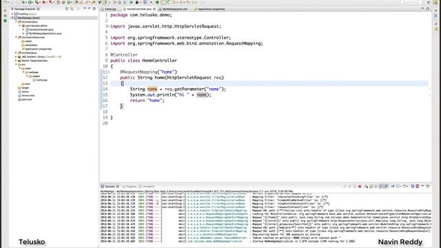Select home.jsp under pages folder
The image size is (441, 248).
41,80
